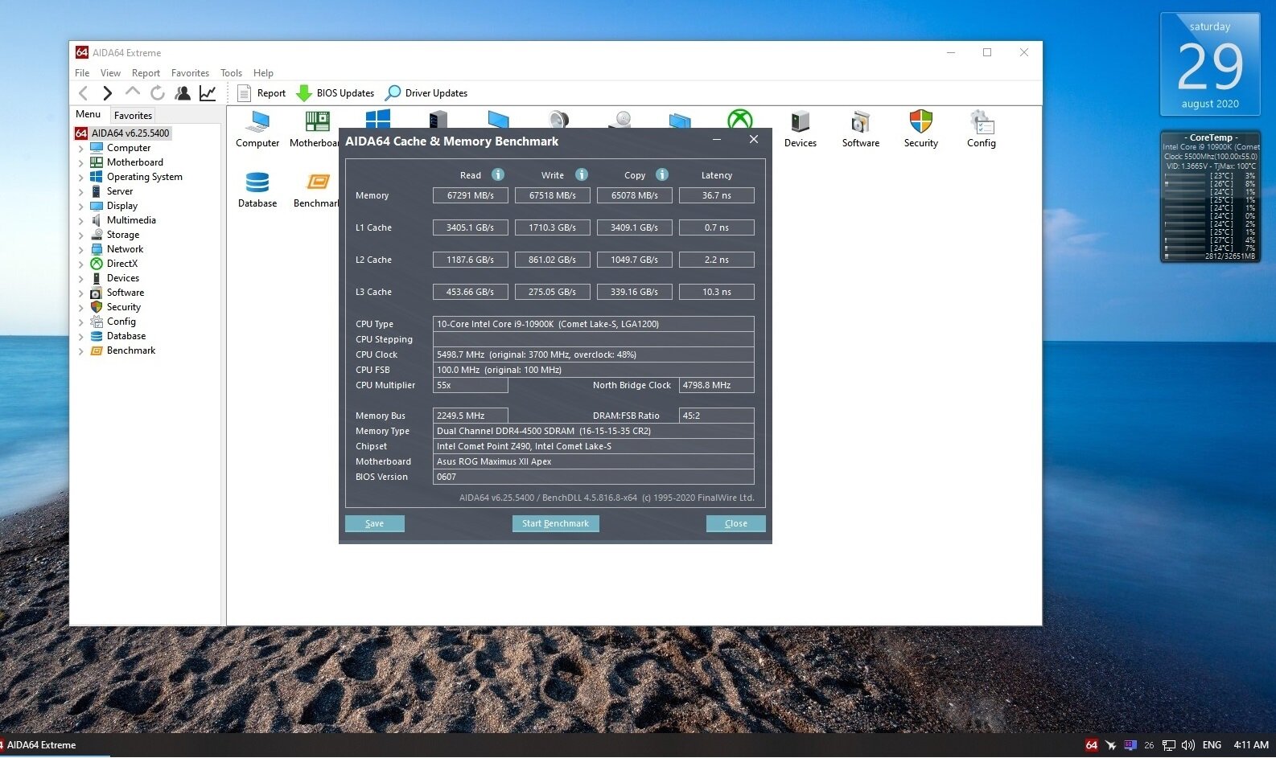The image size is (1276, 758).
Task: Select Software in the tree
Action: (126, 293)
